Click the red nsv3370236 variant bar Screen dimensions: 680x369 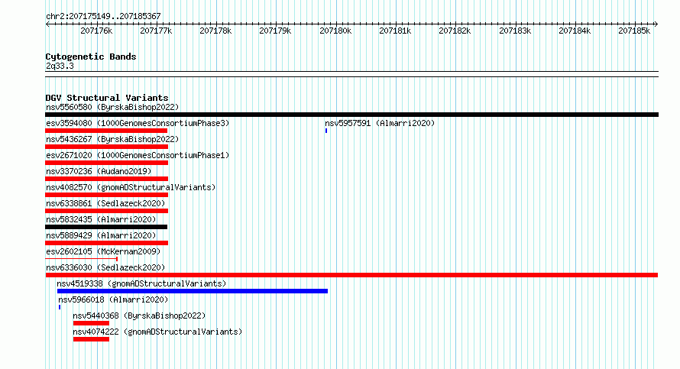point(107,179)
